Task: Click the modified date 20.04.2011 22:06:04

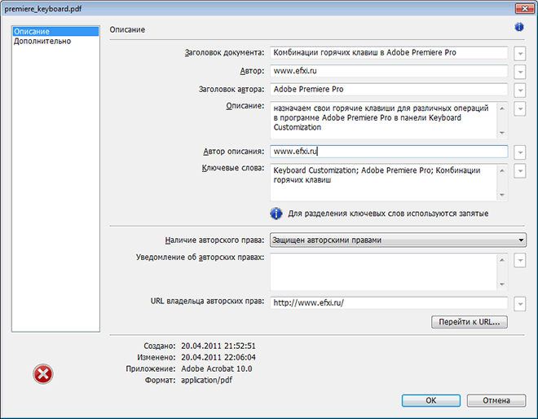Action: 218,357
